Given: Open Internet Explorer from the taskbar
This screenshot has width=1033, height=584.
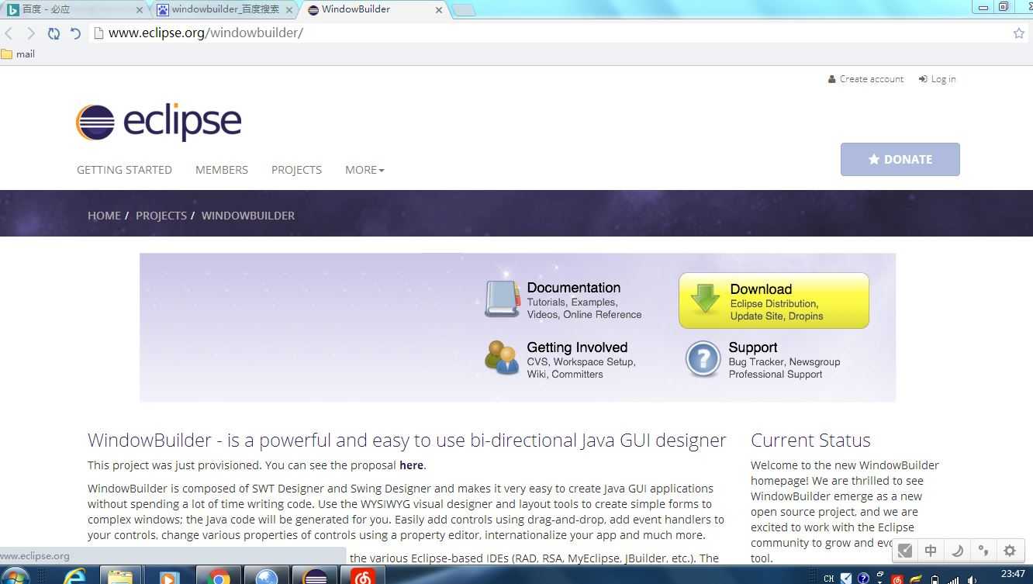Looking at the screenshot, I should click(74, 576).
